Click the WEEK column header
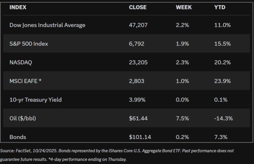Viewport: 254px width, 164px height. pos(184,7)
